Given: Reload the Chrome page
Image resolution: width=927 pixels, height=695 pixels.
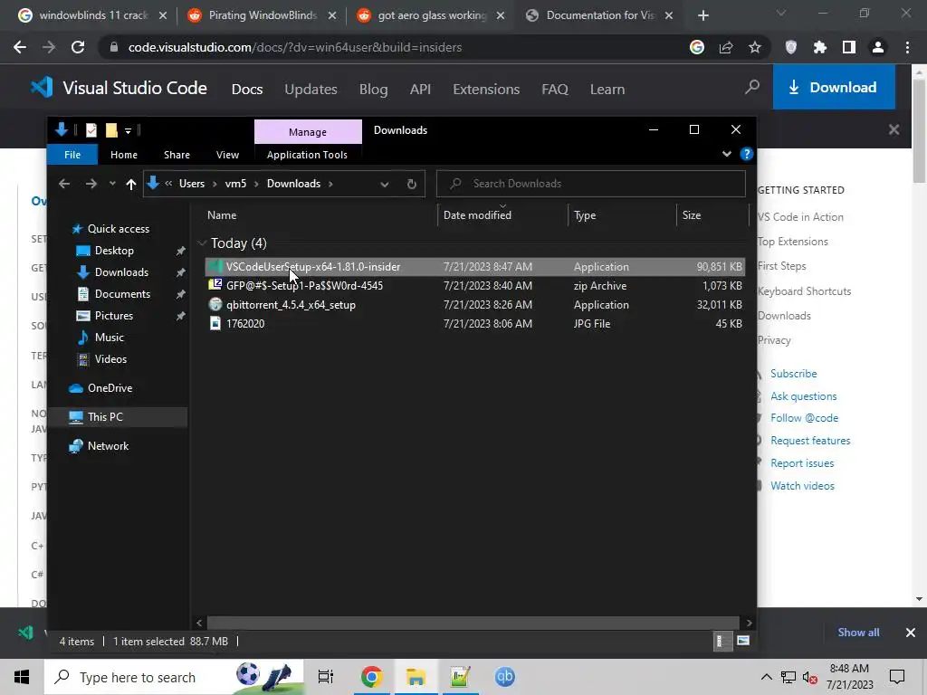Looking at the screenshot, I should tap(78, 47).
